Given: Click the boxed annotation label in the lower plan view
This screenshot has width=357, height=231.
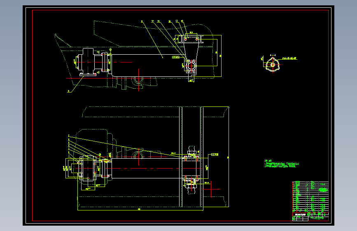Looking at the screenshot, I should pyautogui.click(x=215, y=155).
